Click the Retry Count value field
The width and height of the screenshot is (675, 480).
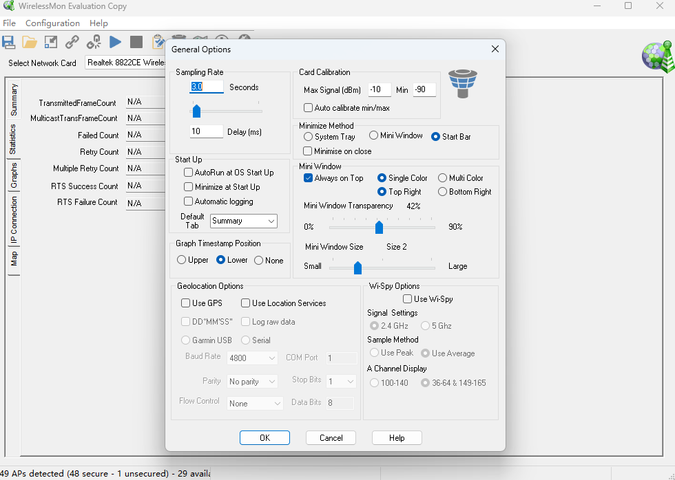click(145, 152)
